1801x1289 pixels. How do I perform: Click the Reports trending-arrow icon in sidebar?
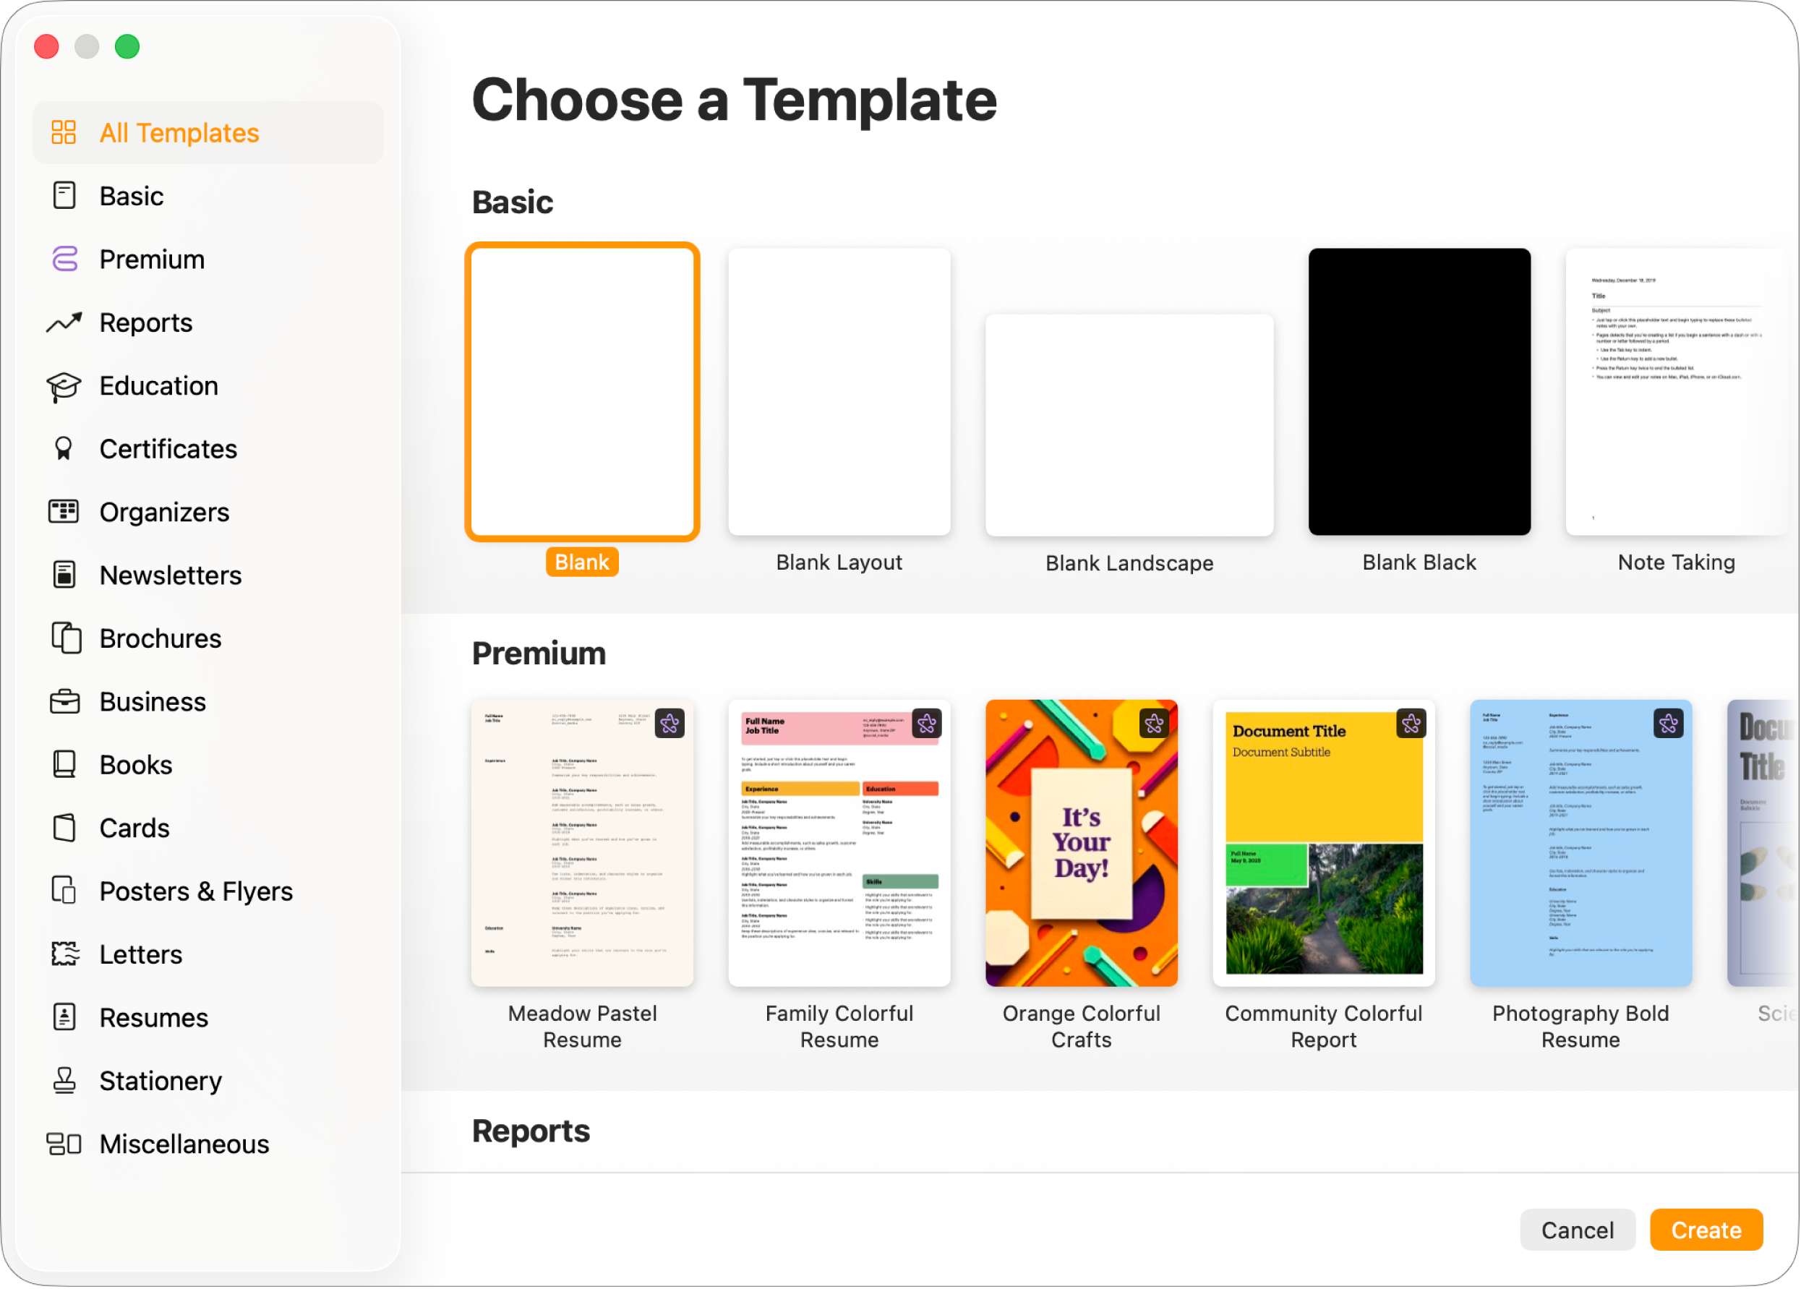tap(64, 322)
